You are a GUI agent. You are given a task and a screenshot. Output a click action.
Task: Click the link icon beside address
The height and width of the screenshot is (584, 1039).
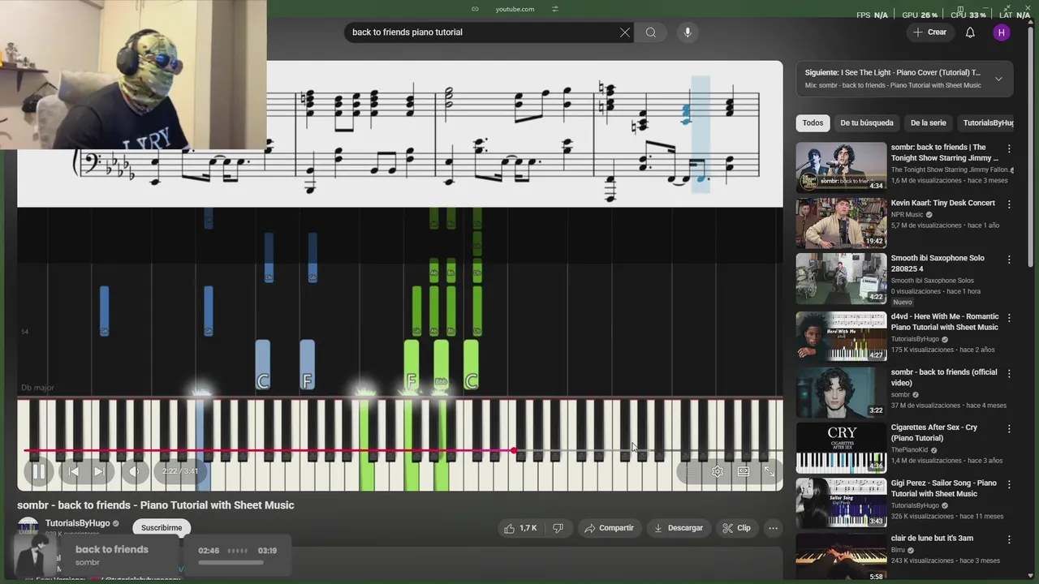(x=475, y=9)
